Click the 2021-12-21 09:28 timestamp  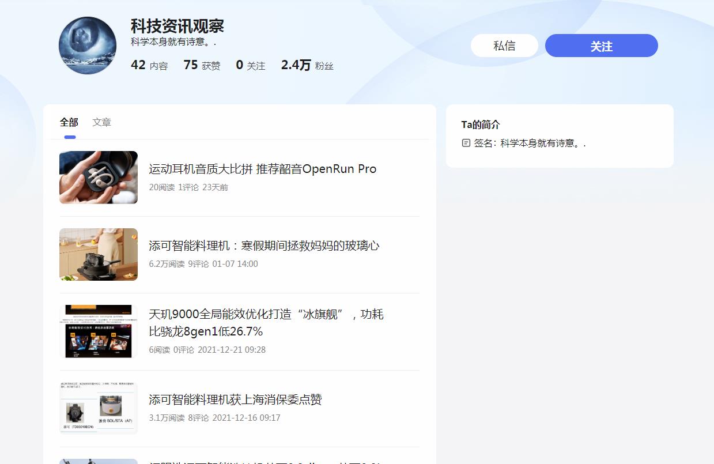pyautogui.click(x=232, y=350)
